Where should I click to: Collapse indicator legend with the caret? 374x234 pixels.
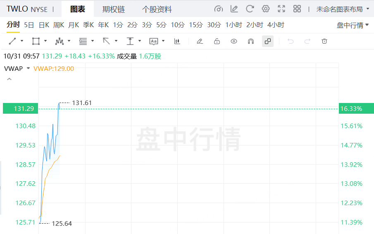10,79
